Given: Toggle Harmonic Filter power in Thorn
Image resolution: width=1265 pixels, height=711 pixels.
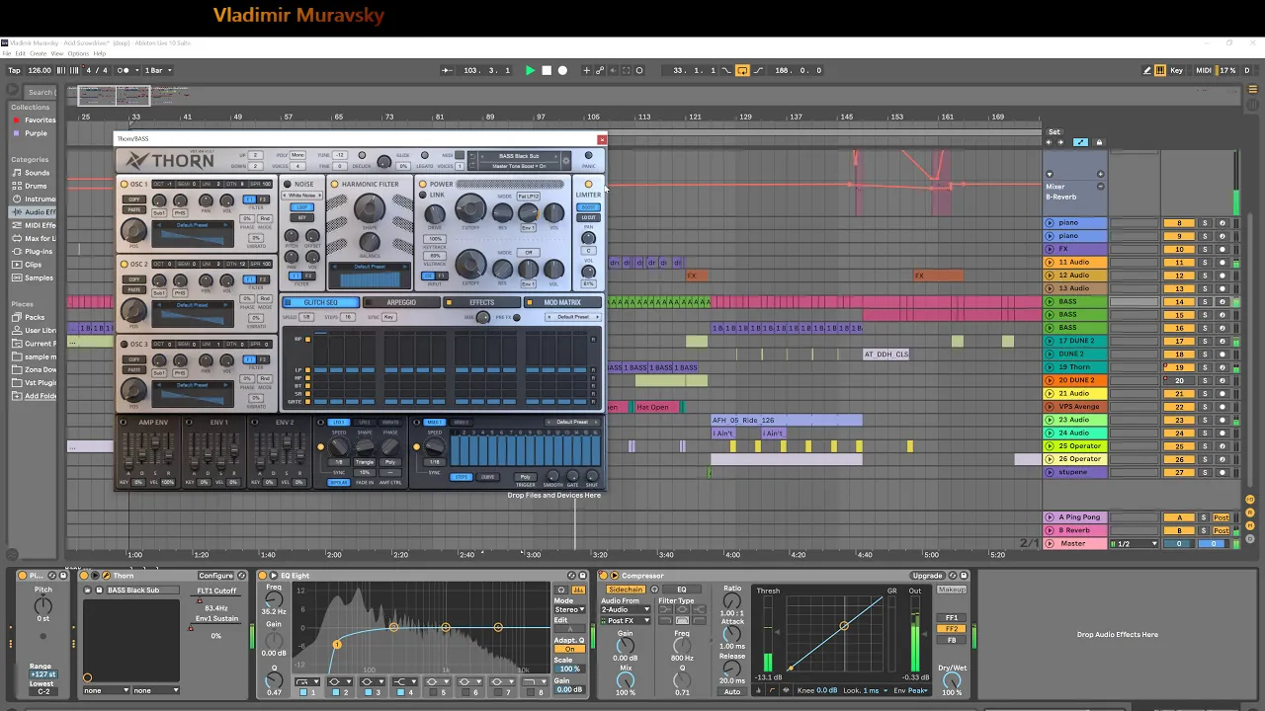Looking at the screenshot, I should [x=334, y=184].
